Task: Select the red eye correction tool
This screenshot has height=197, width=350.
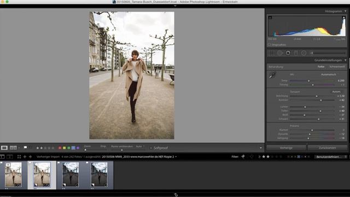Action: pyautogui.click(x=288, y=53)
